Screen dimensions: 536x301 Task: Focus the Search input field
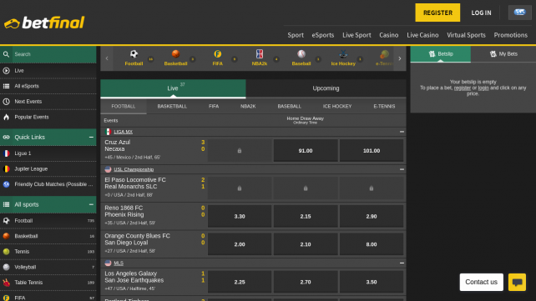tap(54, 54)
